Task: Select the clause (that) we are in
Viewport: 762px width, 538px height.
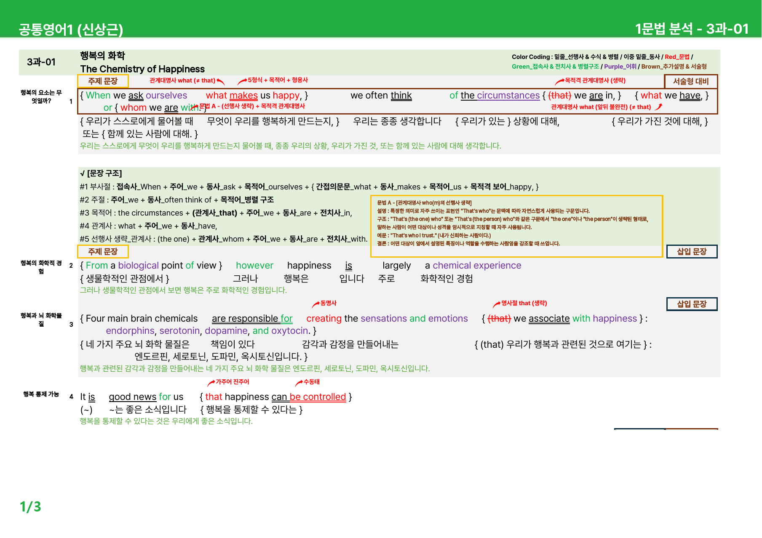Action: pyautogui.click(x=582, y=96)
